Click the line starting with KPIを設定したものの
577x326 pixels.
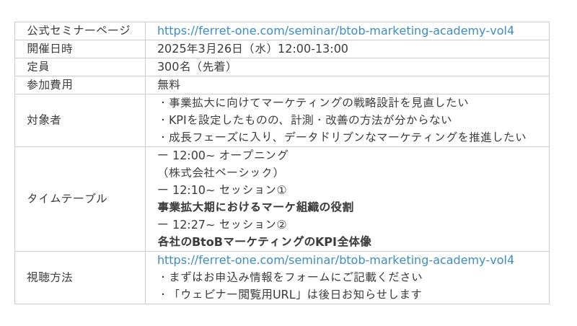pos(304,120)
